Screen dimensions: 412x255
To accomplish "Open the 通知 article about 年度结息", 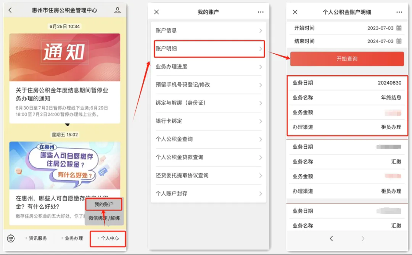I will (x=65, y=78).
